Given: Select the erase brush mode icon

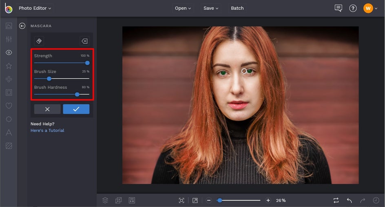Looking at the screenshot, I should [x=84, y=41].
